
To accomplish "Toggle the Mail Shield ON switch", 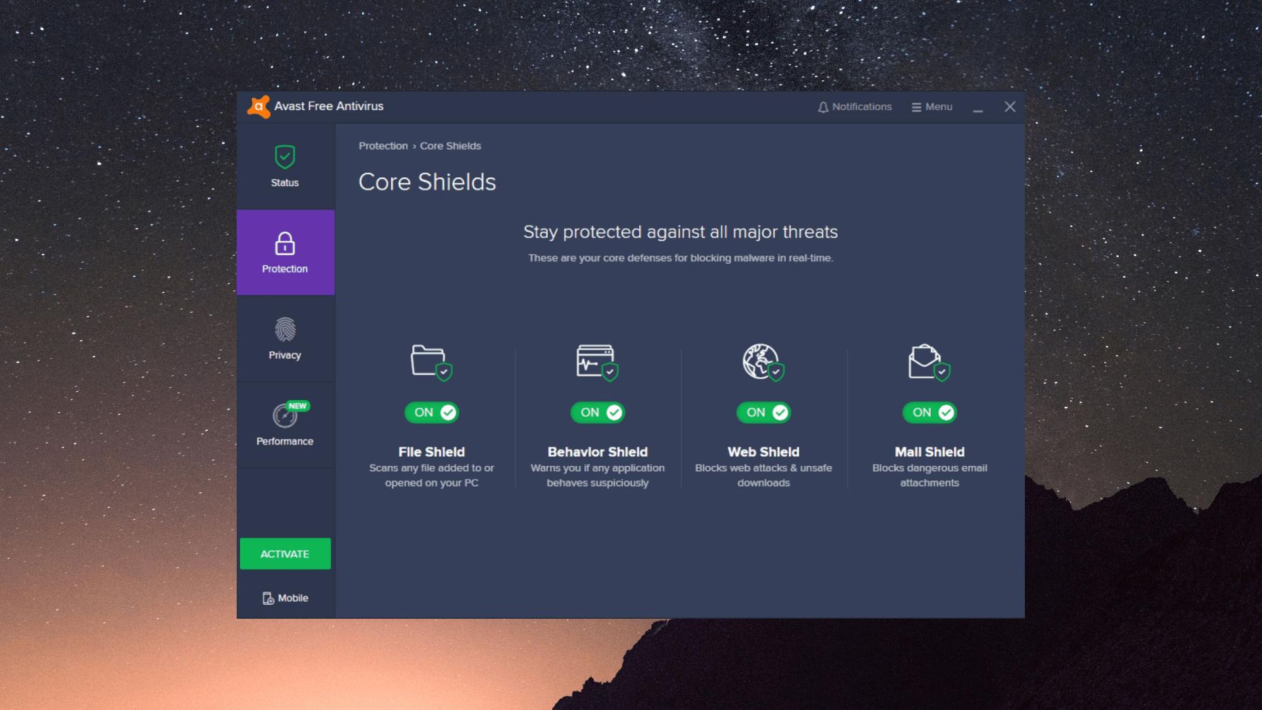I will pos(930,411).
